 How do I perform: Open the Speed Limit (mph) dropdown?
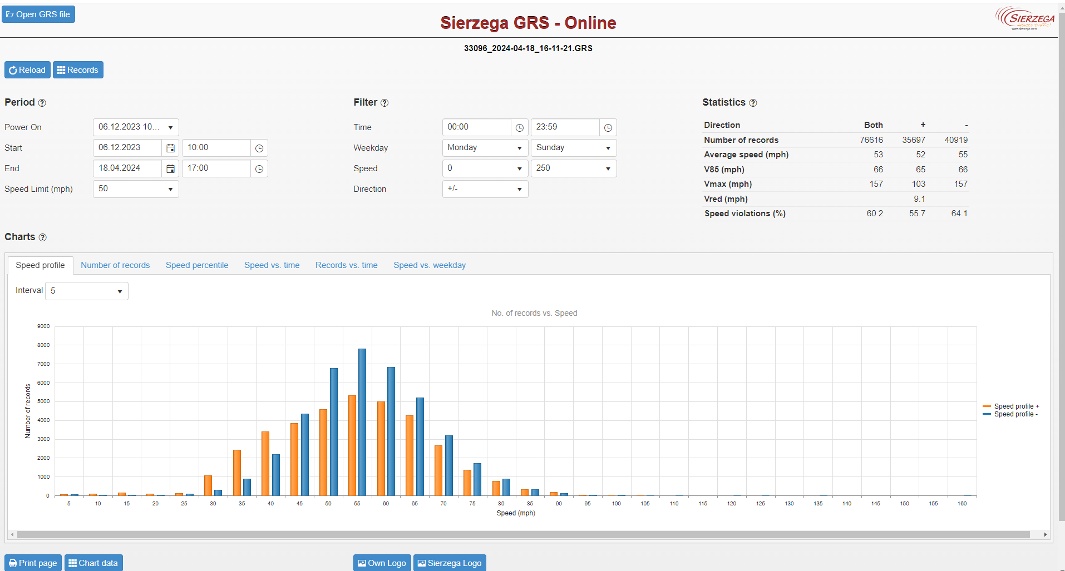click(x=136, y=189)
